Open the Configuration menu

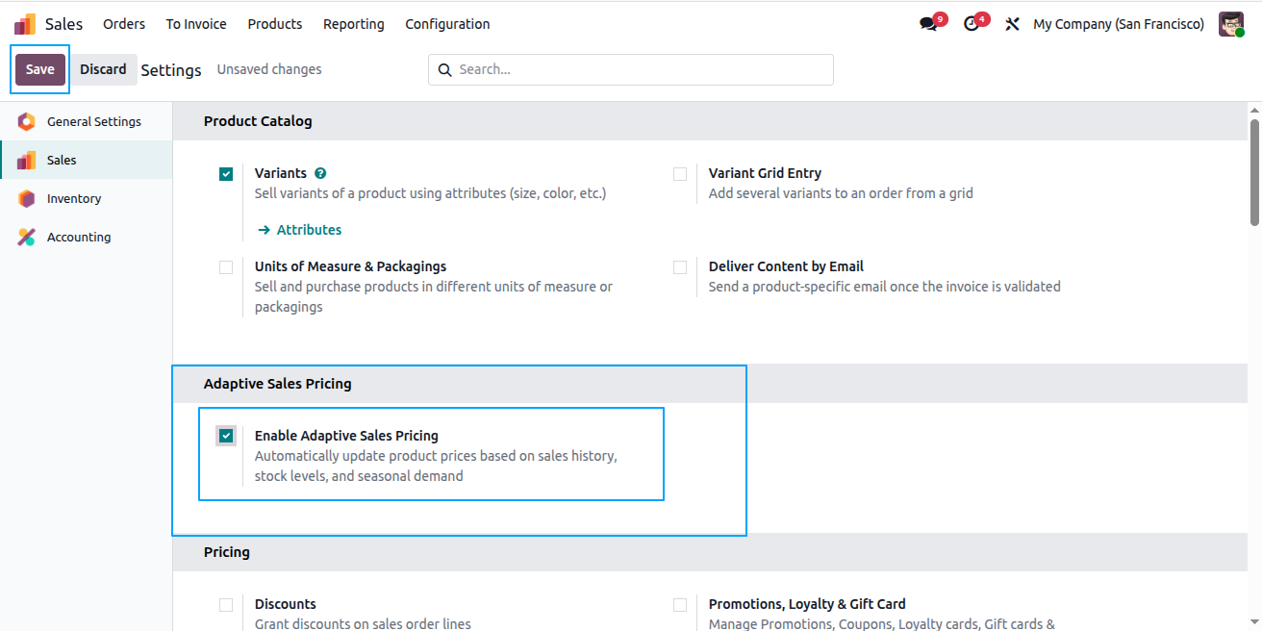pos(447,24)
